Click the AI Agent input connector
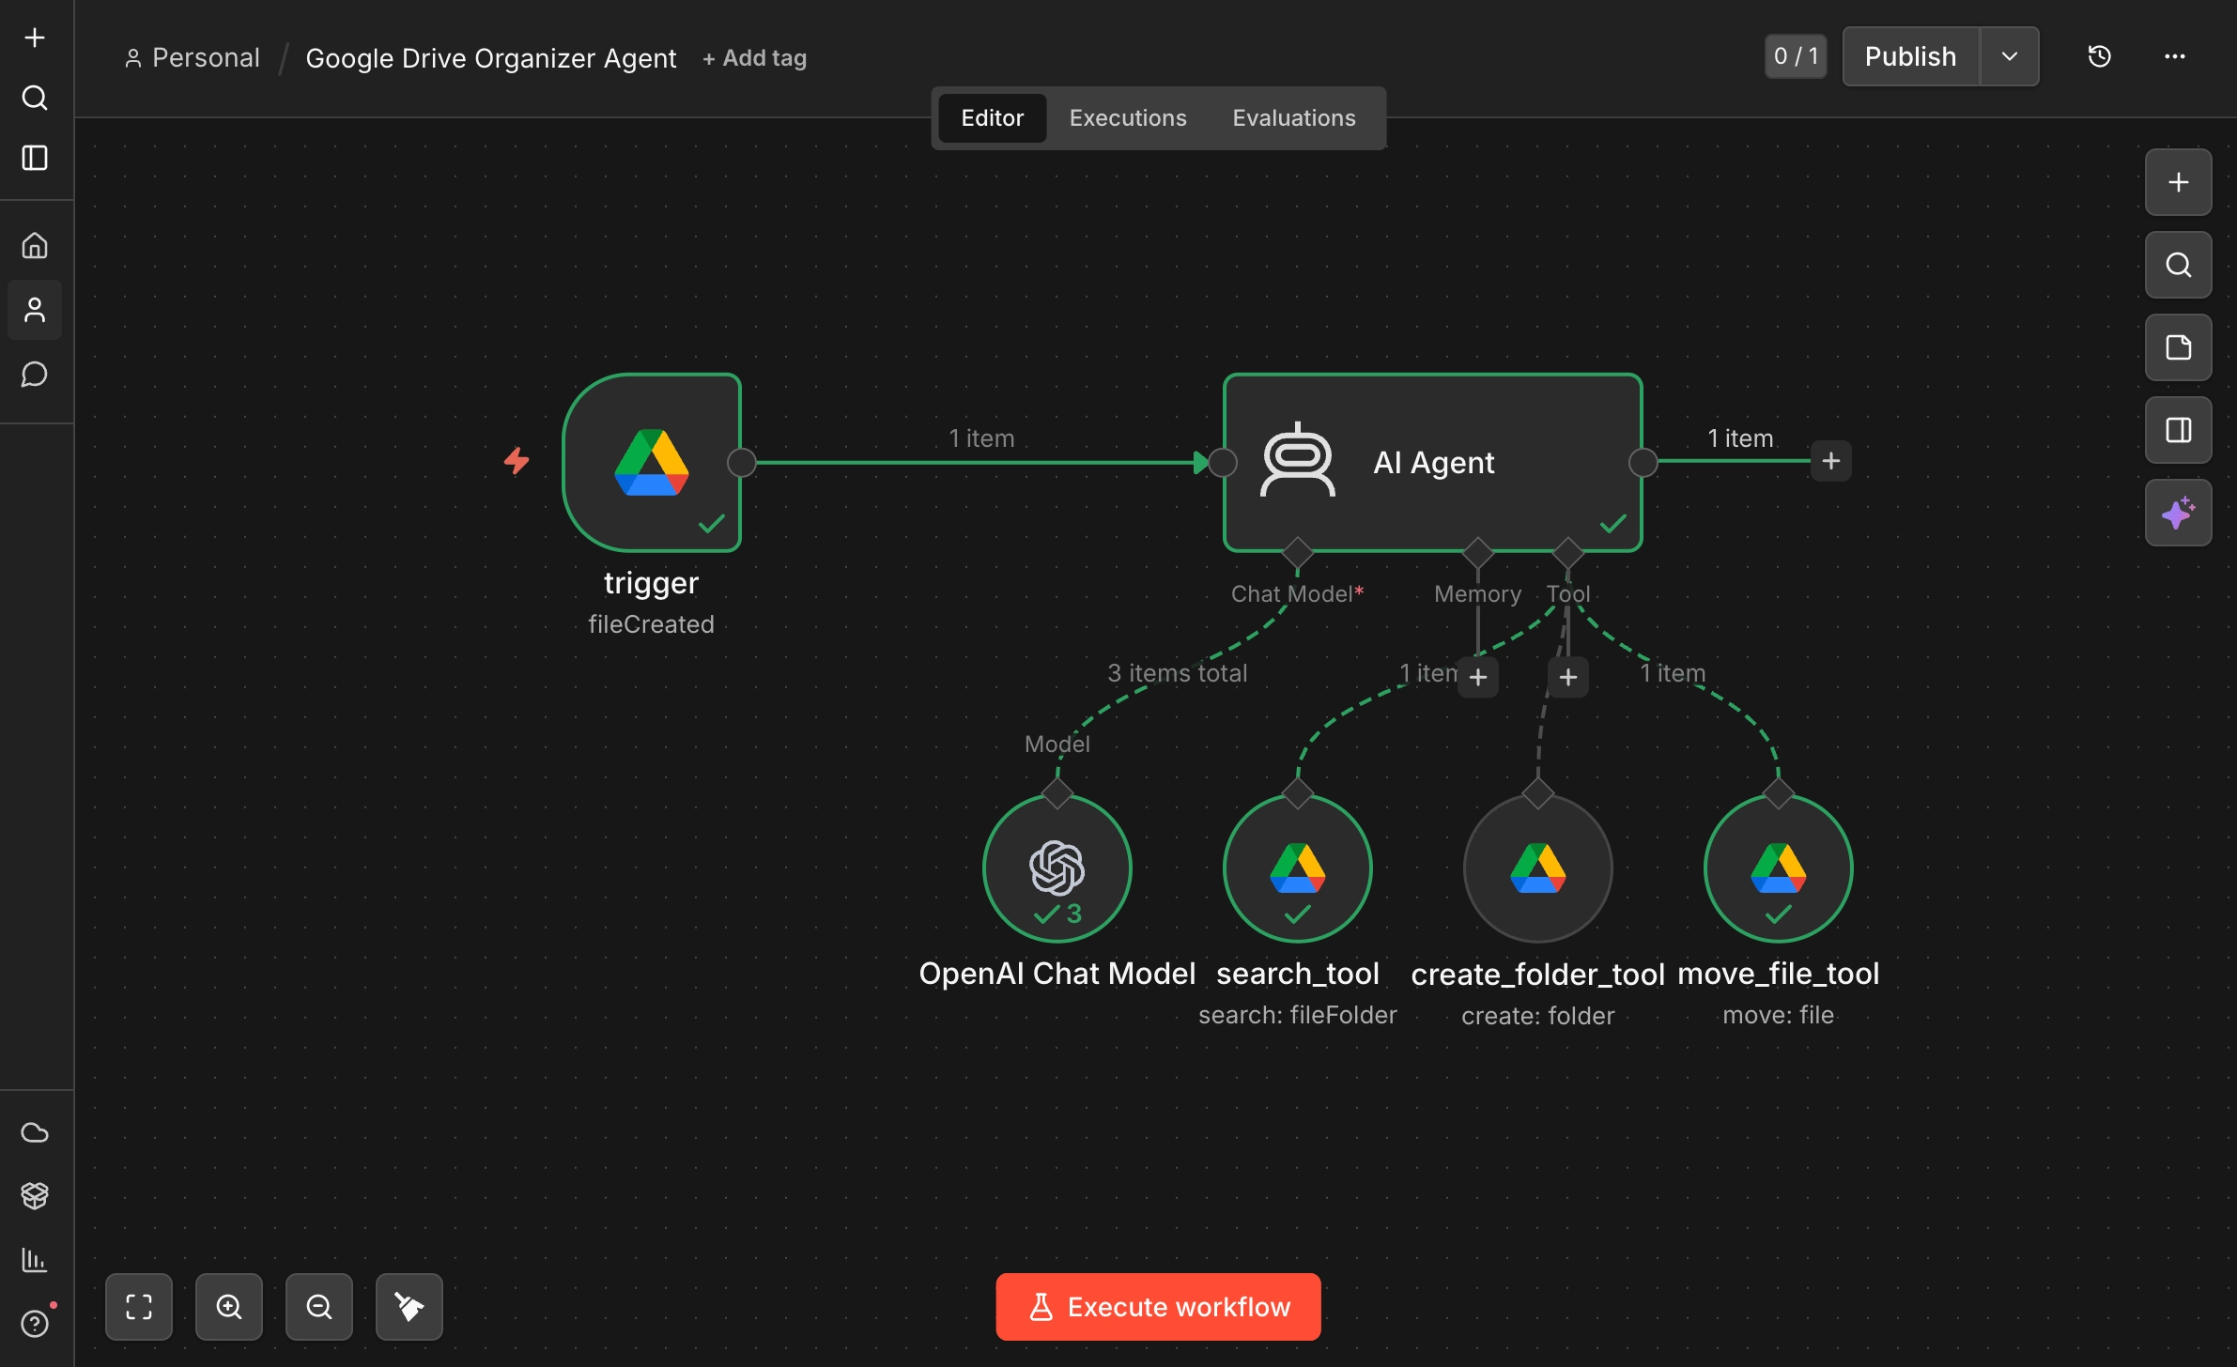Screen dimensions: 2237x1367 (x=1223, y=462)
